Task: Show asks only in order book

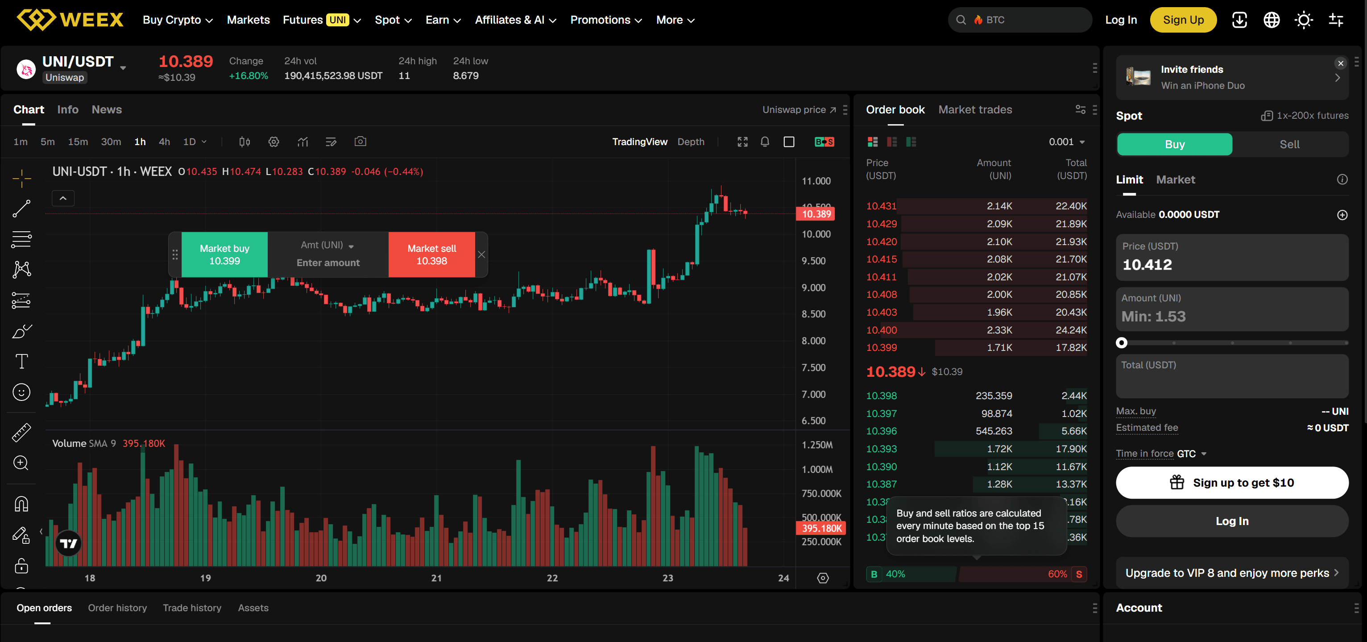Action: pos(892,142)
